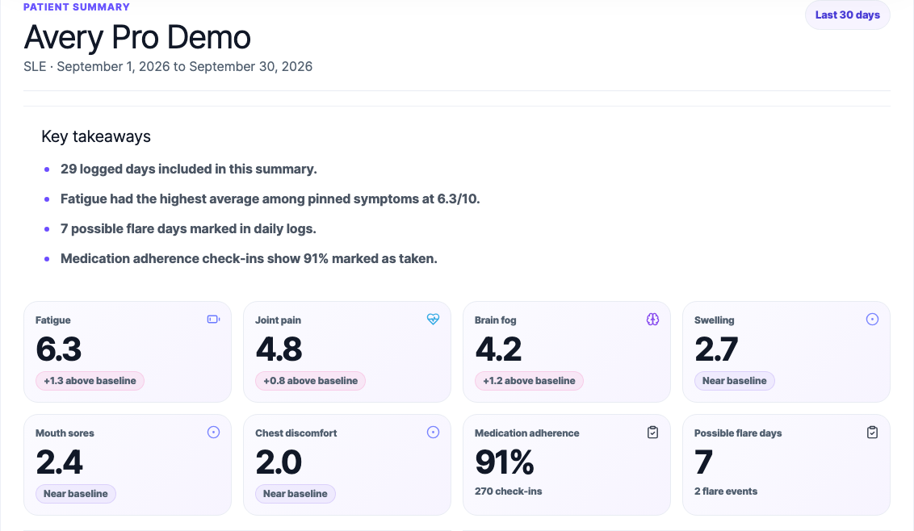Click the Possible flare days card title

click(x=738, y=433)
